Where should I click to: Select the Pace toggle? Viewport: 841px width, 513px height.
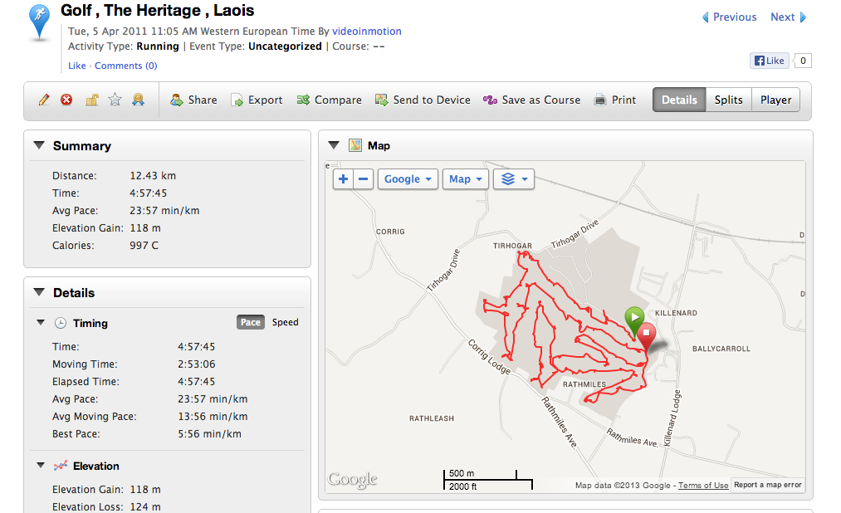pos(251,322)
